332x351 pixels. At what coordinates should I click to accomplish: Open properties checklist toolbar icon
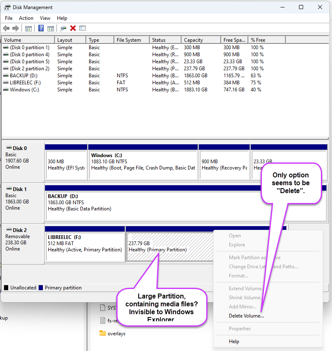(82, 28)
